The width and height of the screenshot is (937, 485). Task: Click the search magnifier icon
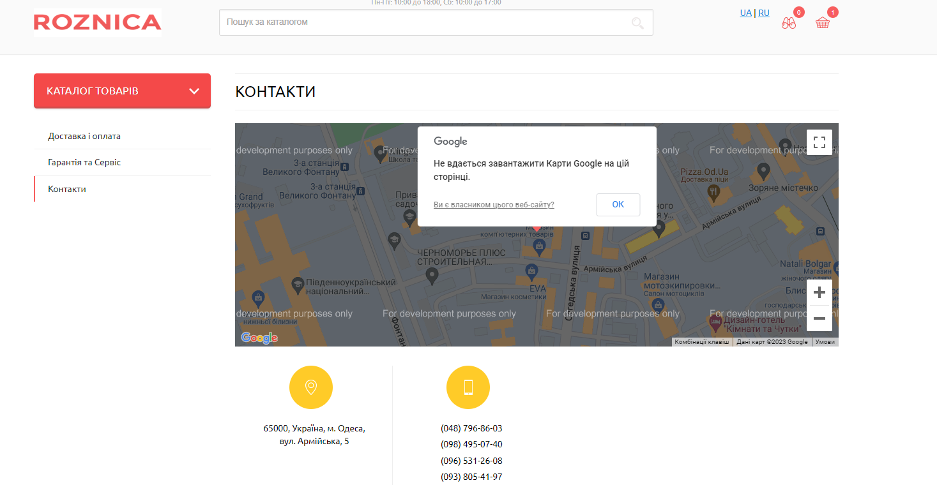[x=637, y=23]
